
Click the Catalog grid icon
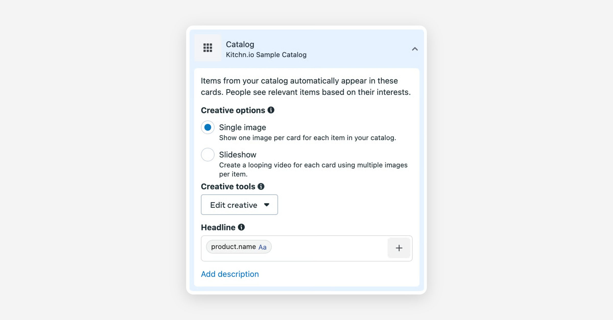pyautogui.click(x=208, y=48)
